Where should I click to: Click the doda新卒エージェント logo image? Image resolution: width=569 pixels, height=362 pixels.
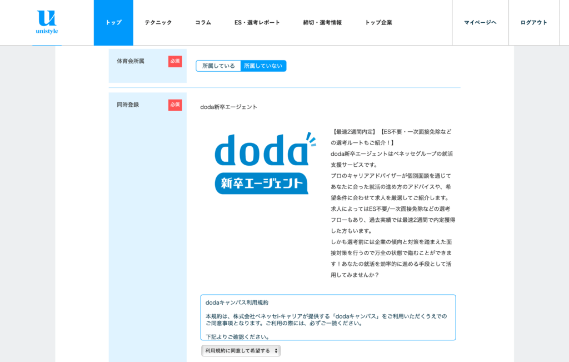[265, 163]
